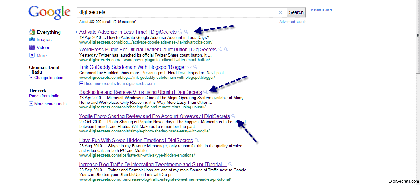420x185 pixels.
Task: Open Increase Blog Traffic By Integrating Tweetmeme result
Action: [x=153, y=164]
